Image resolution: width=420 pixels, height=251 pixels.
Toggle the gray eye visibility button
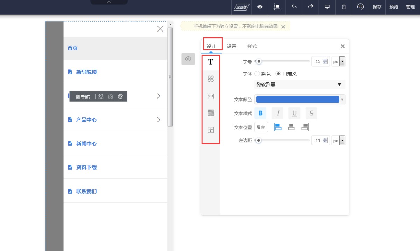pos(188,59)
